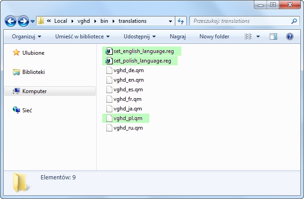Screen dimensions: 304x199
Task: Open Biblioteki in the navigation pane
Action: pyautogui.click(x=33, y=72)
